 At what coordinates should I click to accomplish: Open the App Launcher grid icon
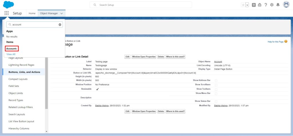point(7,13)
